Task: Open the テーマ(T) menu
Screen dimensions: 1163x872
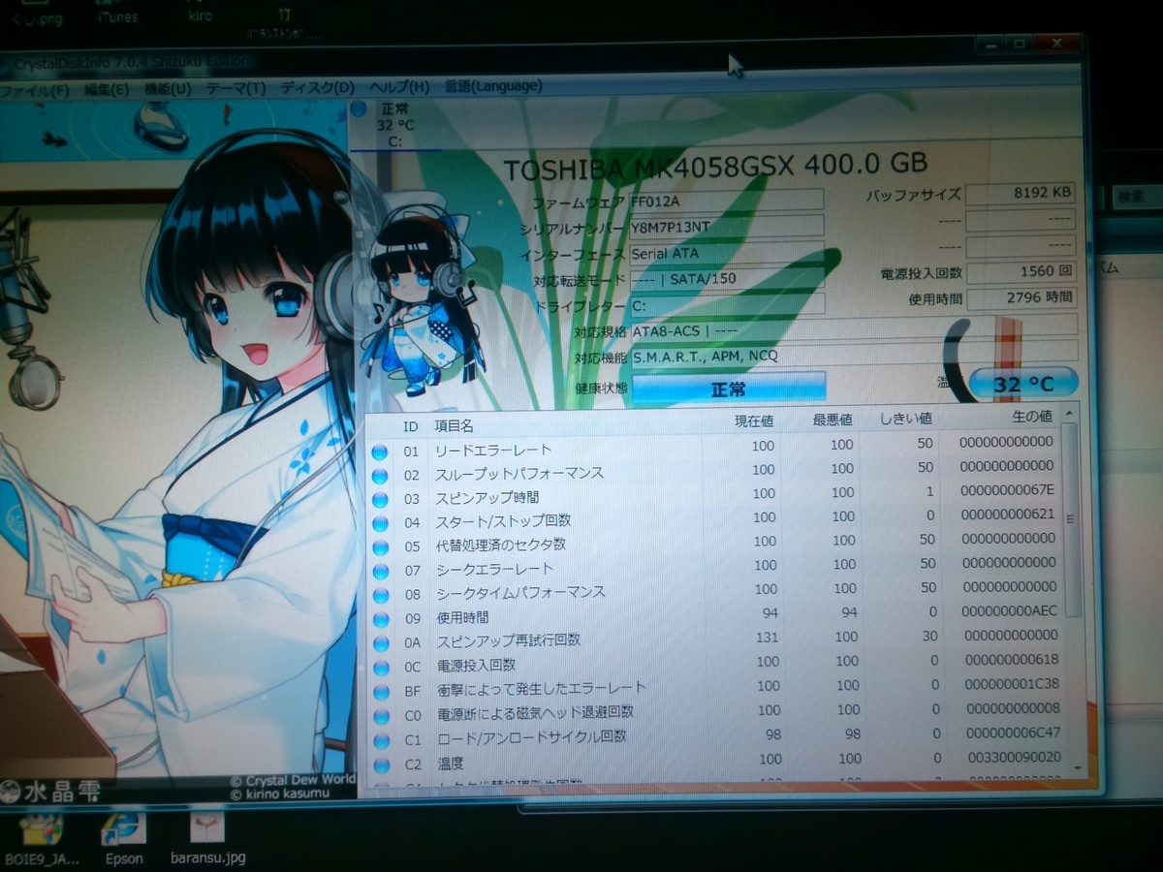Action: (236, 87)
